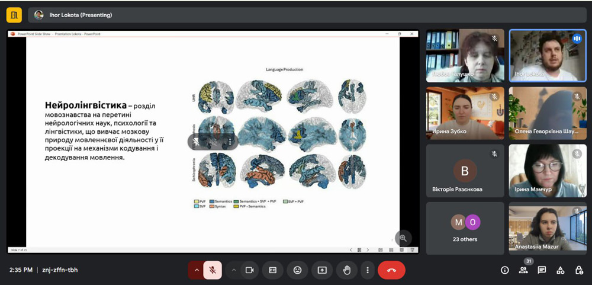The image size is (592, 285).
Task: Leave the call with red hang-up button
Action: [391, 270]
